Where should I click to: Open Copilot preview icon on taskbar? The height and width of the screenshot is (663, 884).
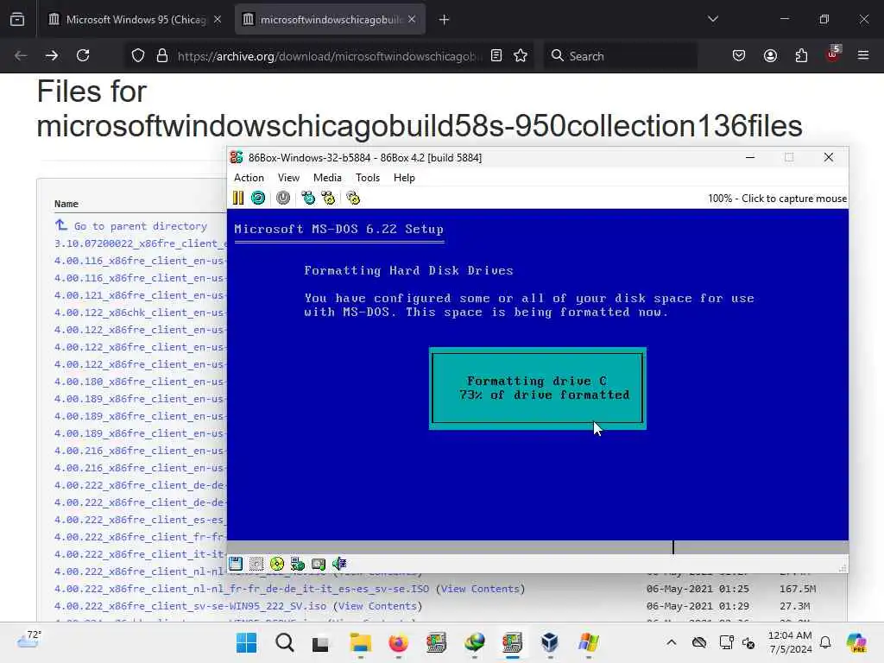[x=856, y=642]
